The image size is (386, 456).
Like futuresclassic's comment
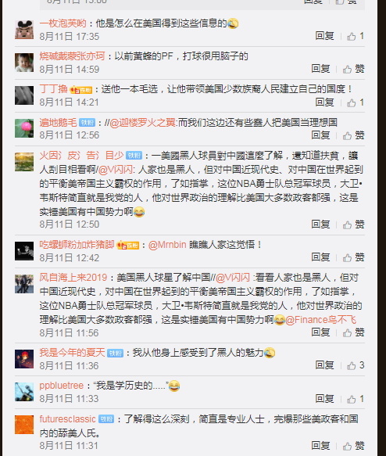pyautogui.click(x=353, y=446)
